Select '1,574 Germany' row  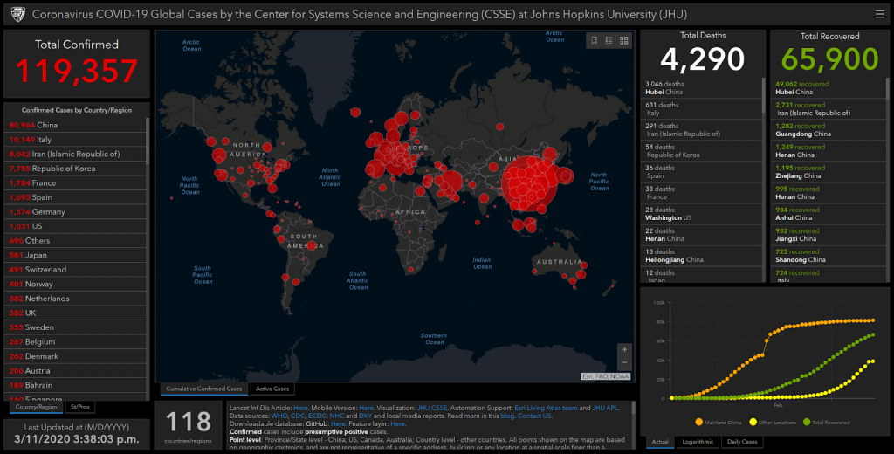[x=75, y=211]
